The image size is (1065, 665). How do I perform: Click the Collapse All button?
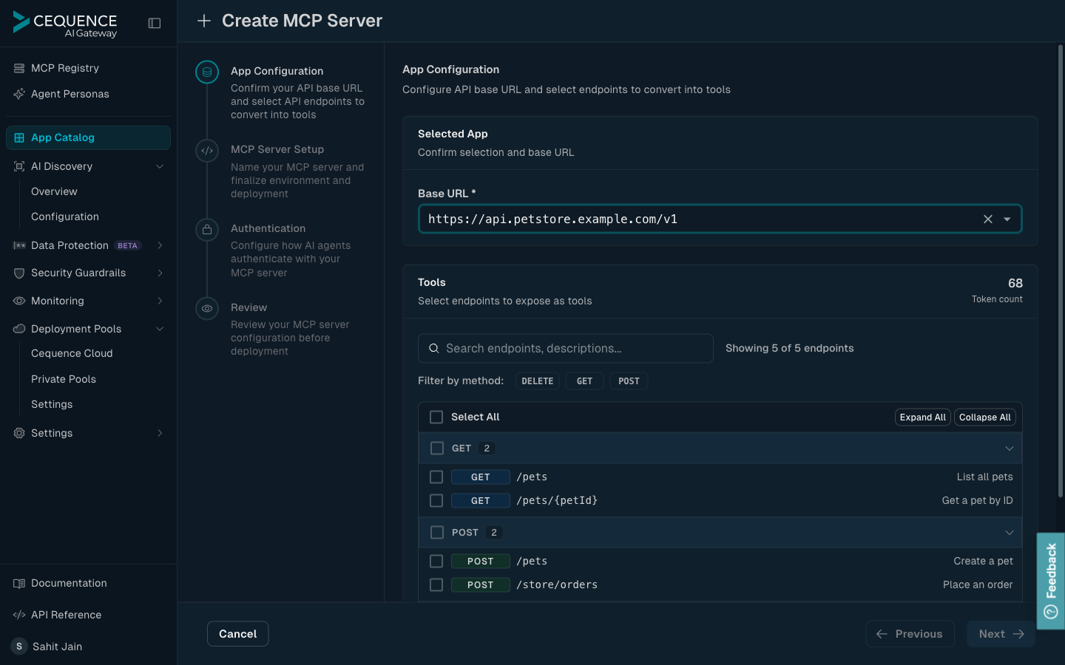(x=984, y=417)
